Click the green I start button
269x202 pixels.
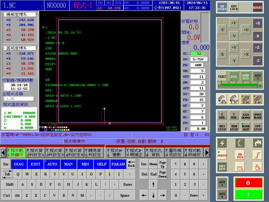[249, 194]
